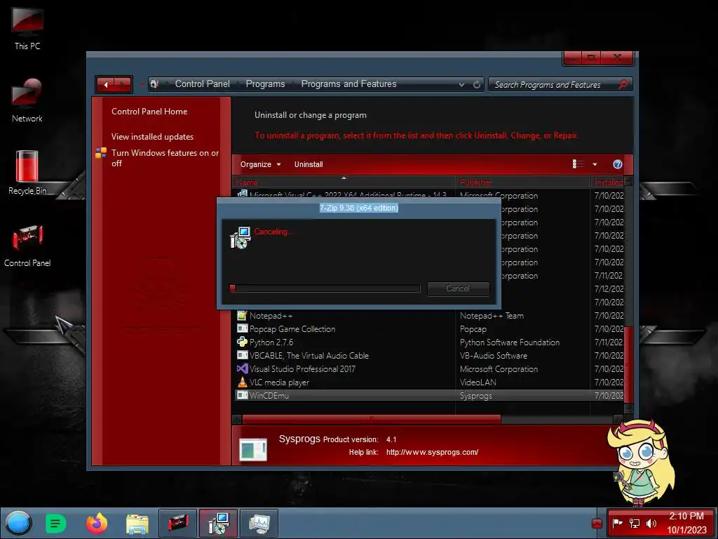Click the Action Center flag tray icon
Image resolution: width=718 pixels, height=539 pixels.
point(618,523)
